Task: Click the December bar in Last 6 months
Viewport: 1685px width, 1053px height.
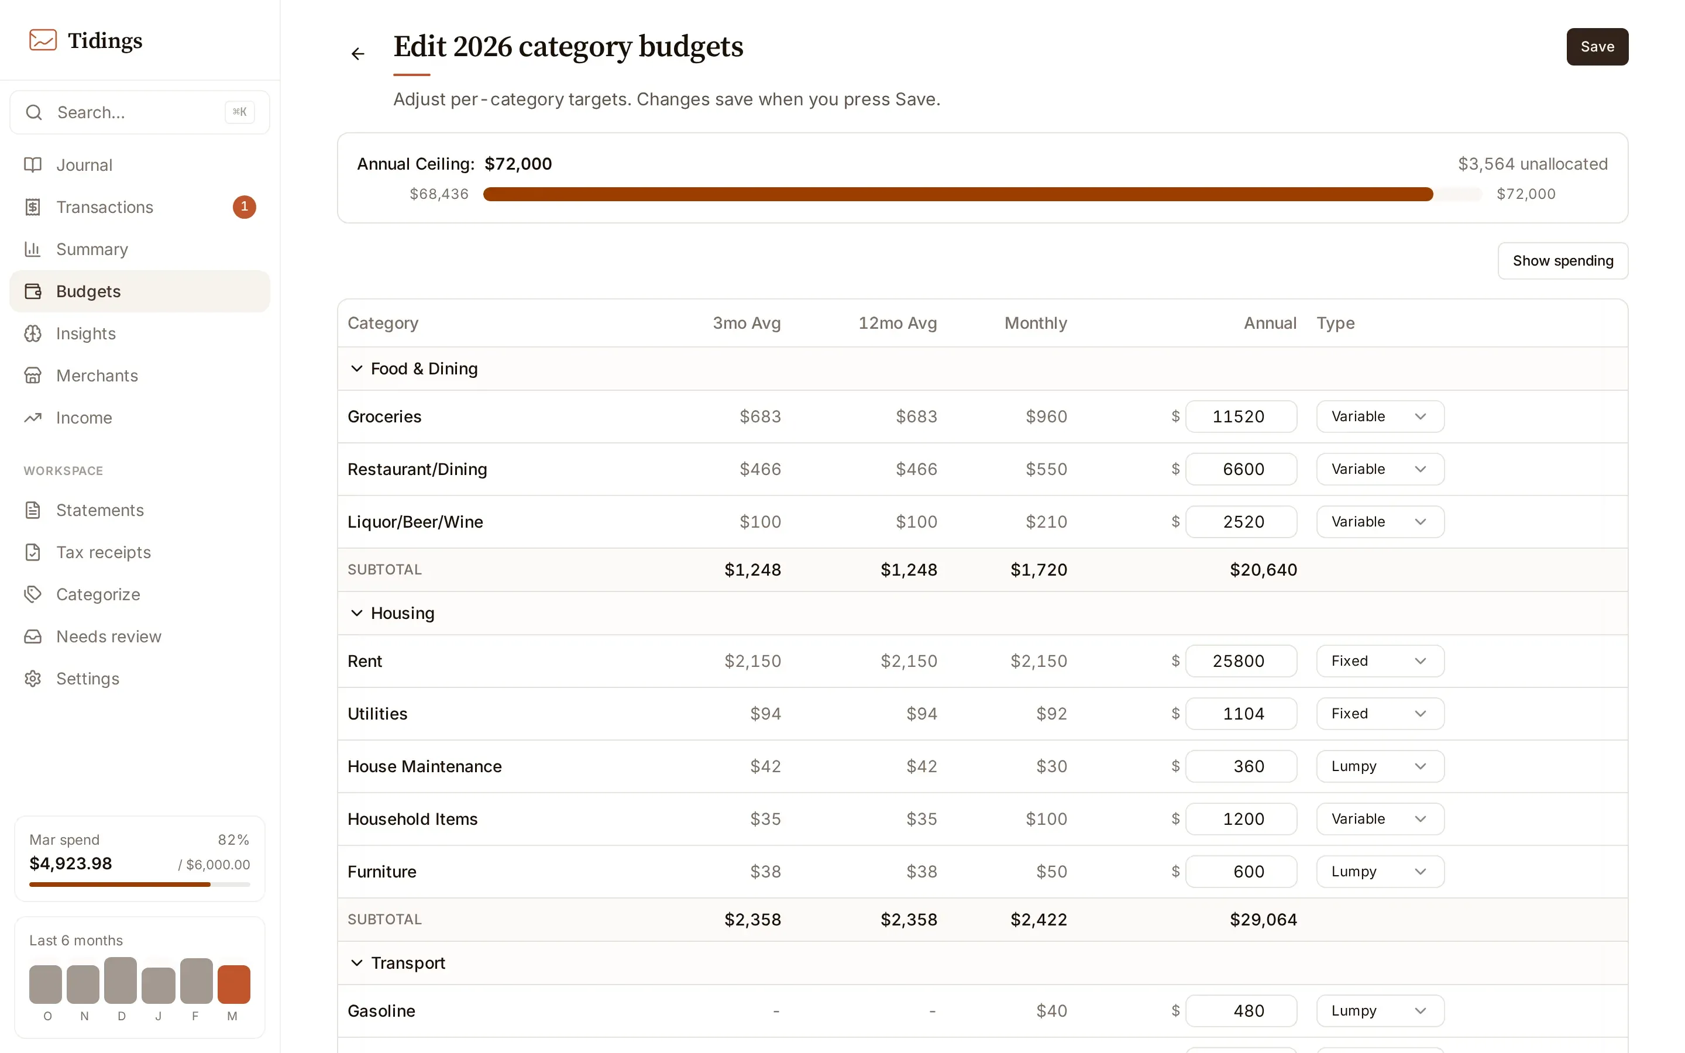Action: 121,980
